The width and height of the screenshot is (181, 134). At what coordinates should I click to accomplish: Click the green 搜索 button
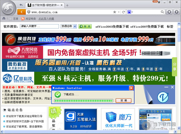(x=85, y=26)
